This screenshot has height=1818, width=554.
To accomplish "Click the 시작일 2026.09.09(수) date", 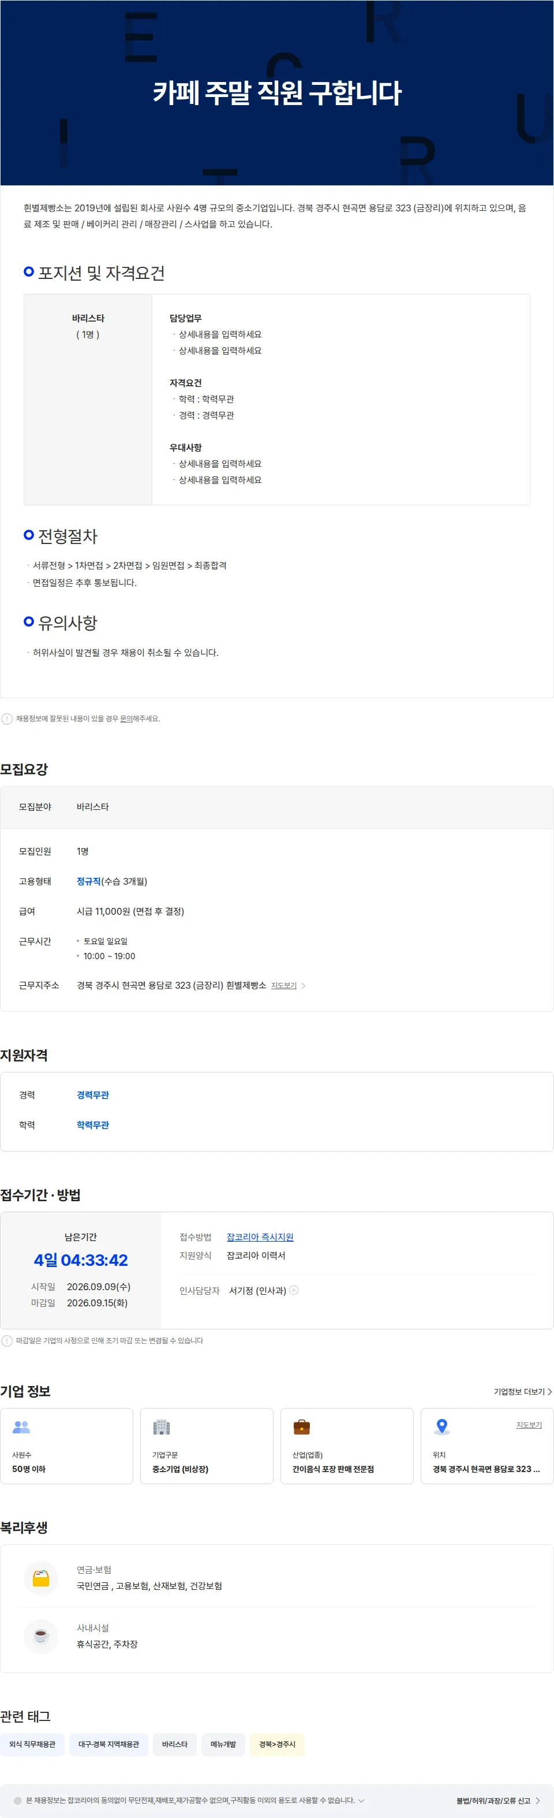I will click(99, 1287).
